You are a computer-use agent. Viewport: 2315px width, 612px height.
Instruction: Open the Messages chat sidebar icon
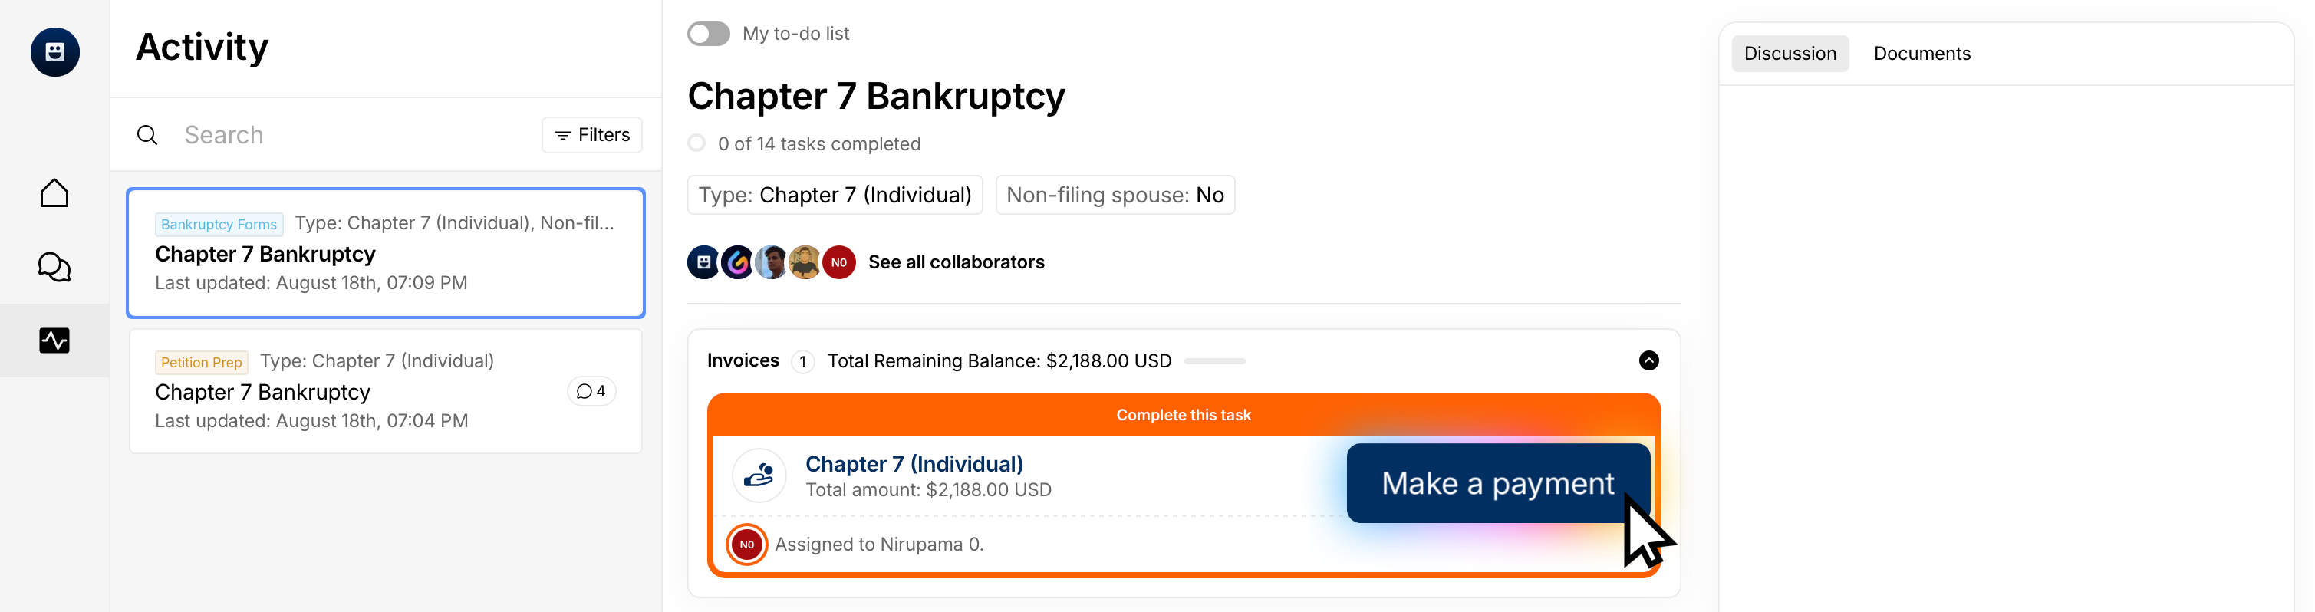(x=54, y=267)
